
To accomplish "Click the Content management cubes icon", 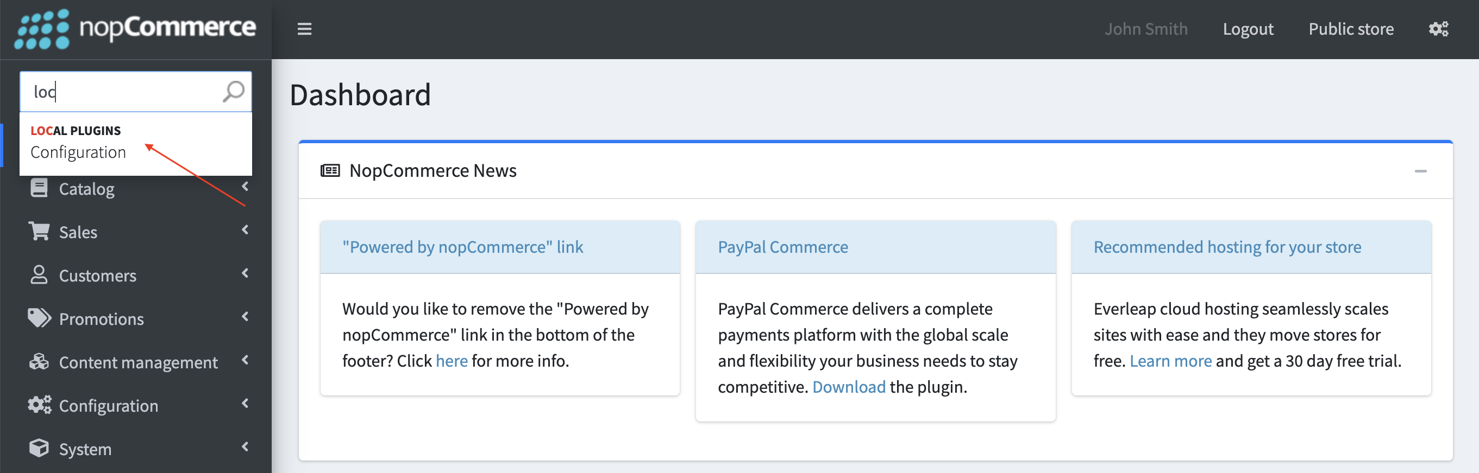I will coord(39,361).
